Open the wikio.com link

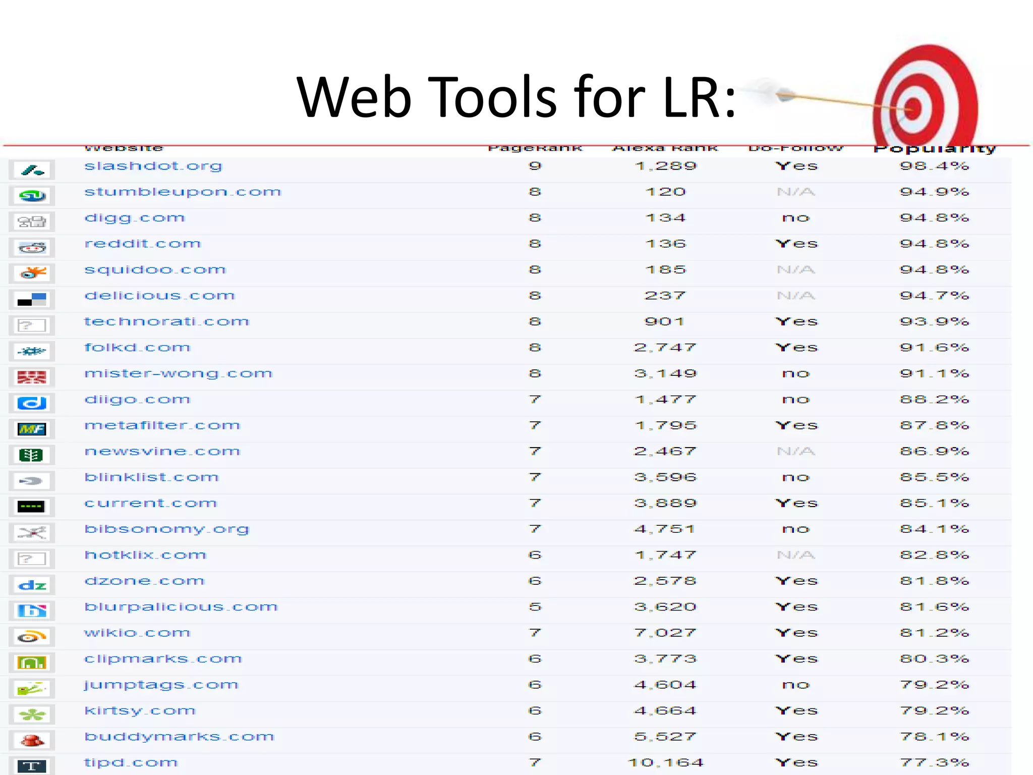tap(137, 633)
